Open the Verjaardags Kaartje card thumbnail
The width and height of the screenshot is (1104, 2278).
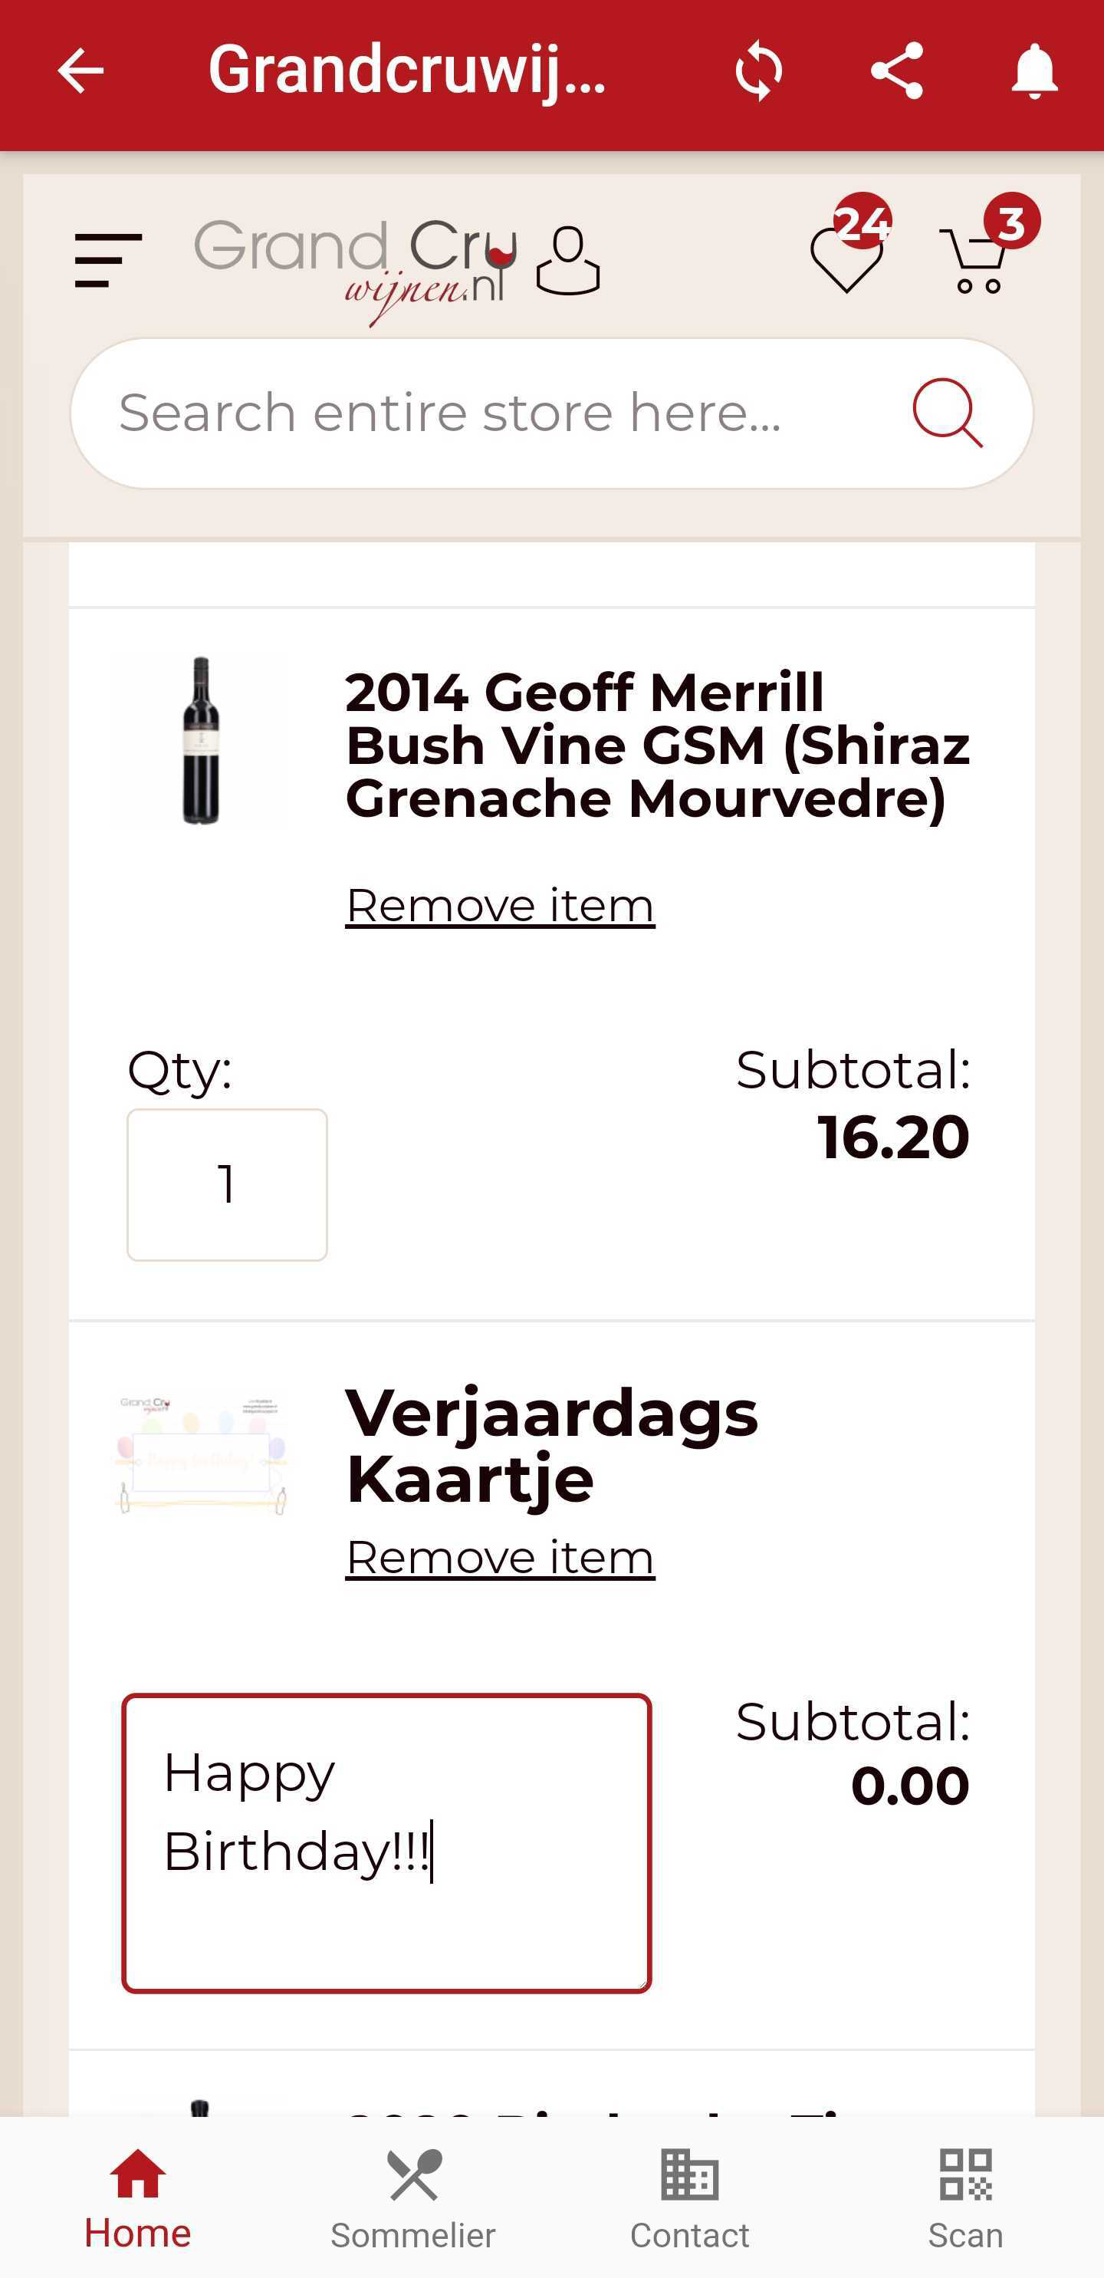coord(202,1456)
